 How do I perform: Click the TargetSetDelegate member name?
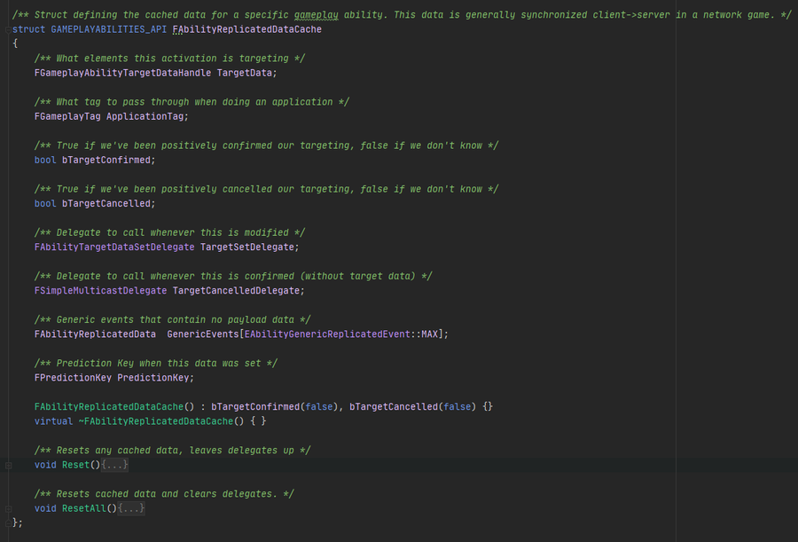247,247
